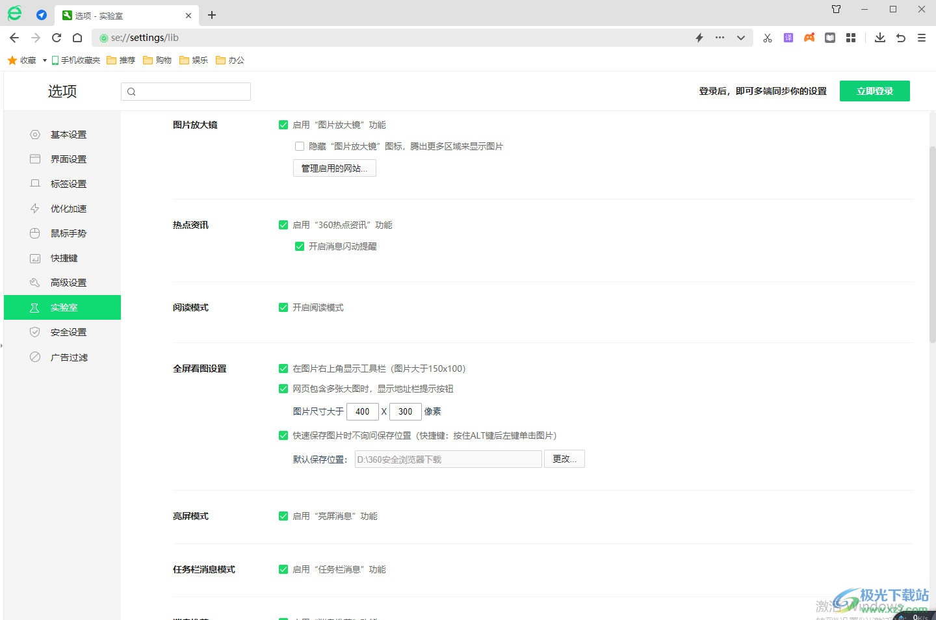
Task: Reload the page
Action: [57, 38]
